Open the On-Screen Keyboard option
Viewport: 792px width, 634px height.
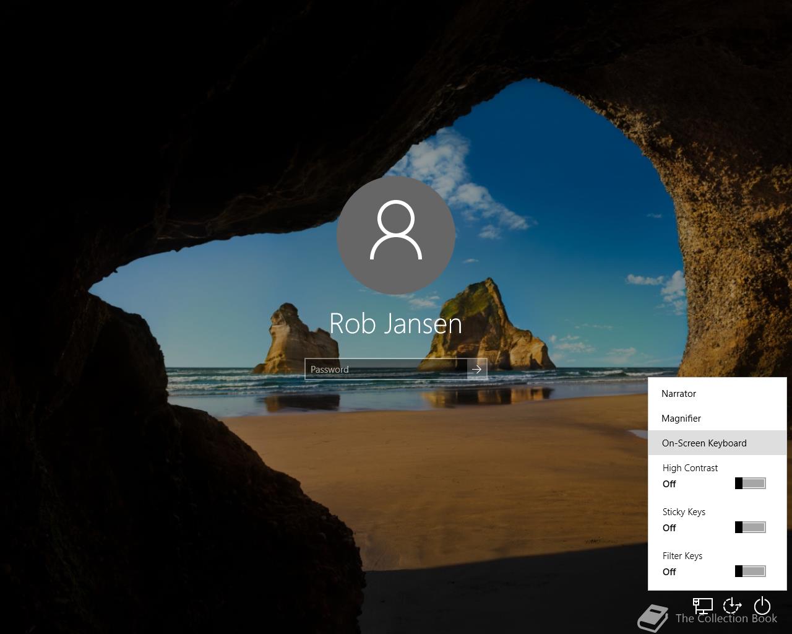tap(704, 443)
